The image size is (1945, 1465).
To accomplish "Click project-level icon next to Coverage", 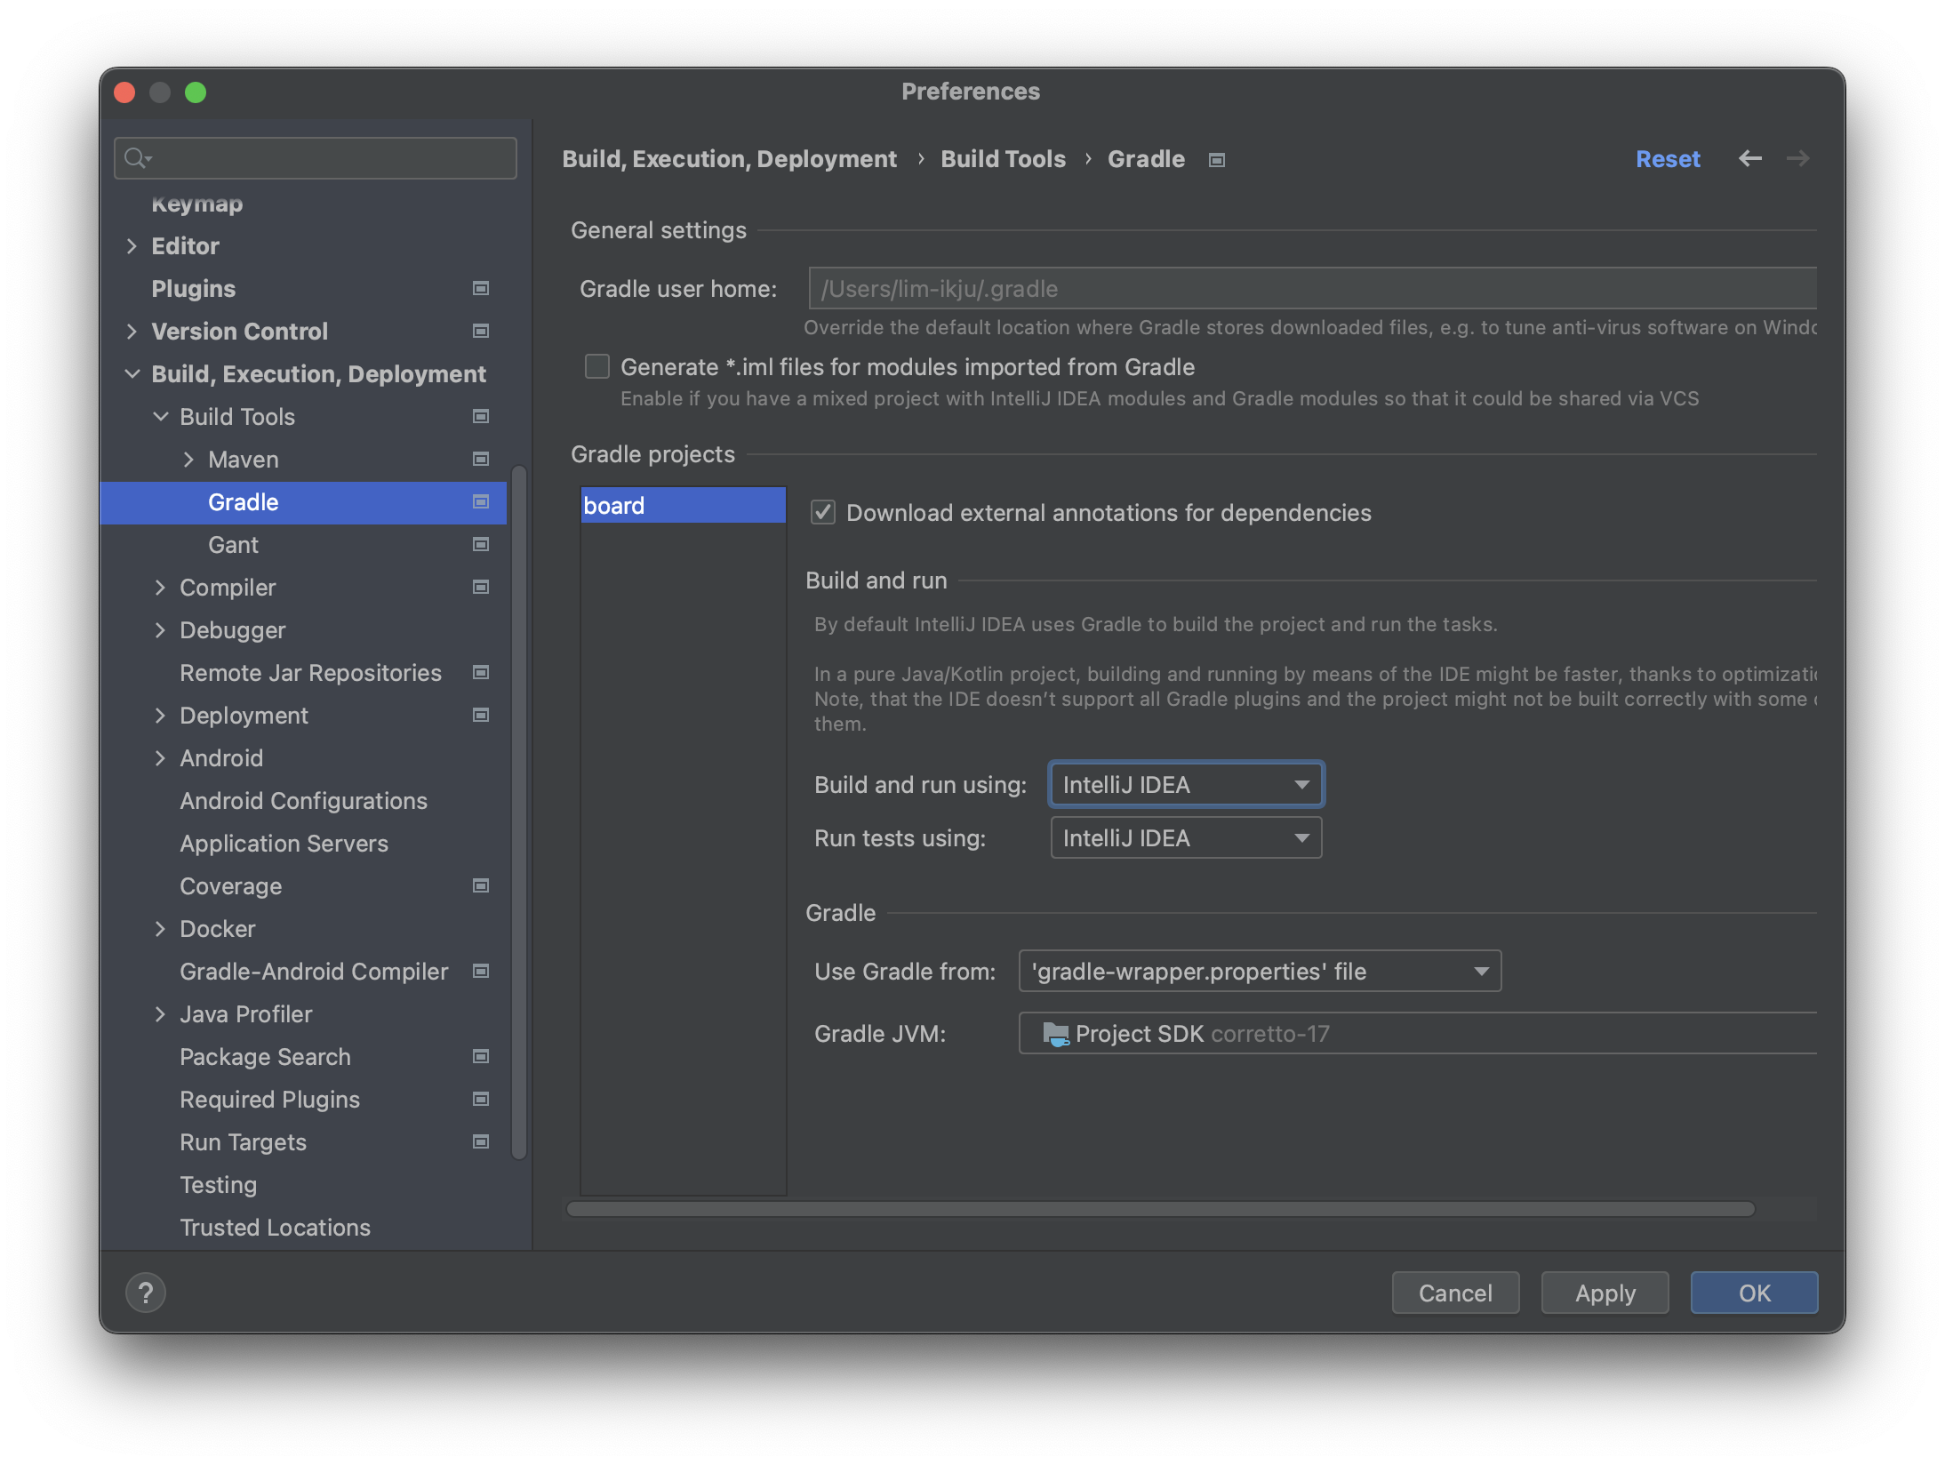I will click(481, 885).
